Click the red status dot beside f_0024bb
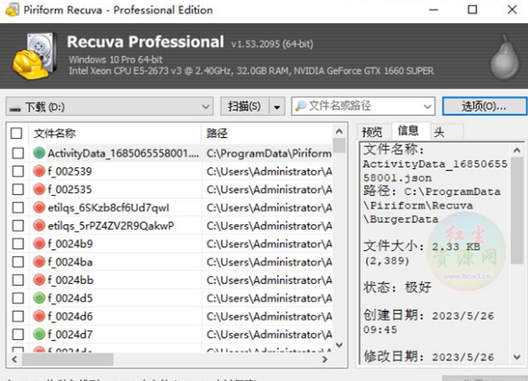 [39, 280]
